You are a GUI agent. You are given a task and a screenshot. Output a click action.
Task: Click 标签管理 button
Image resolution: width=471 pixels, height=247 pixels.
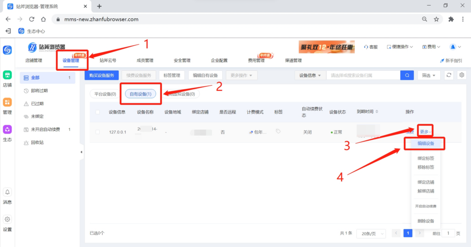pos(172,75)
